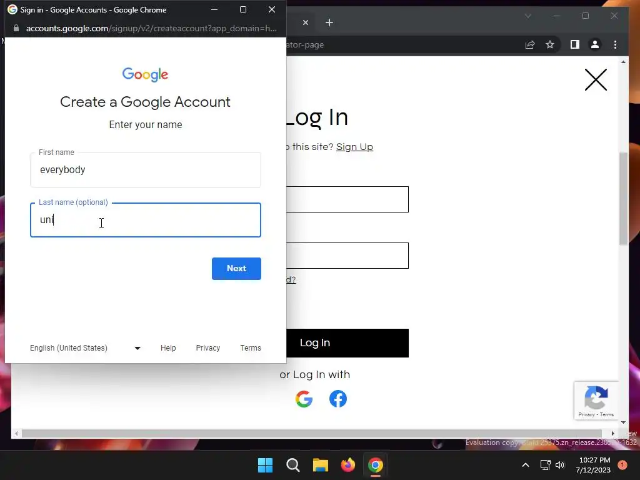
Task: Click Chrome icon in taskbar
Action: pyautogui.click(x=376, y=465)
